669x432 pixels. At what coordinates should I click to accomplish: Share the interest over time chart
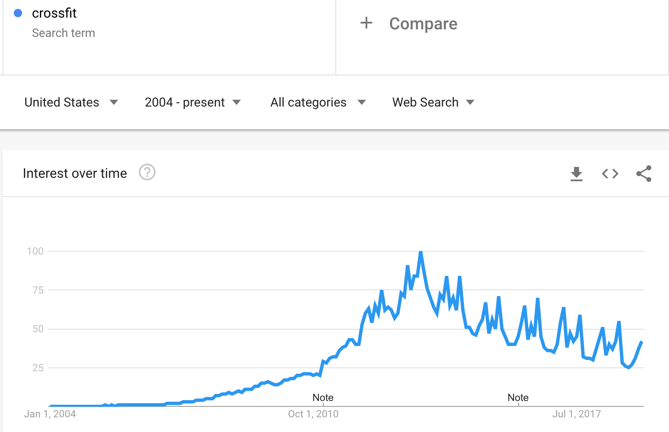point(644,174)
